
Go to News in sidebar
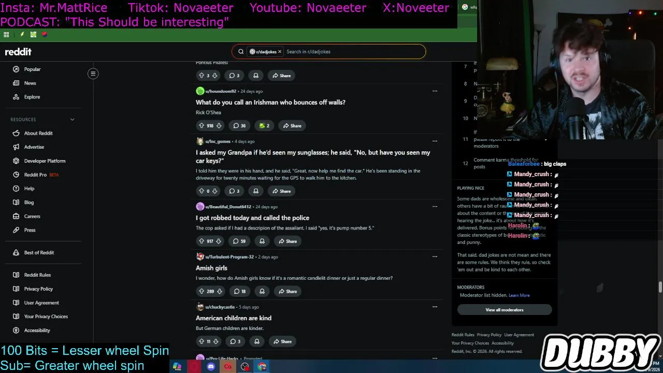coord(30,83)
